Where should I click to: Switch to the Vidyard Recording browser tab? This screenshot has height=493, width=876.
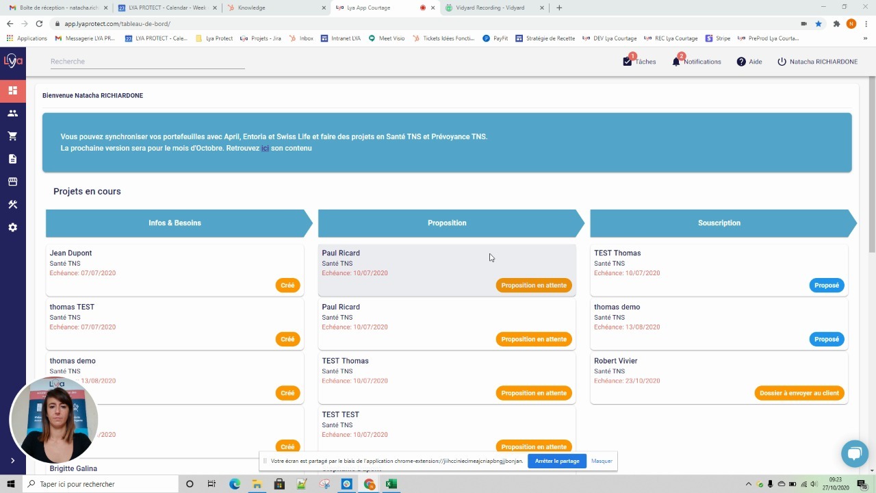coord(493,8)
